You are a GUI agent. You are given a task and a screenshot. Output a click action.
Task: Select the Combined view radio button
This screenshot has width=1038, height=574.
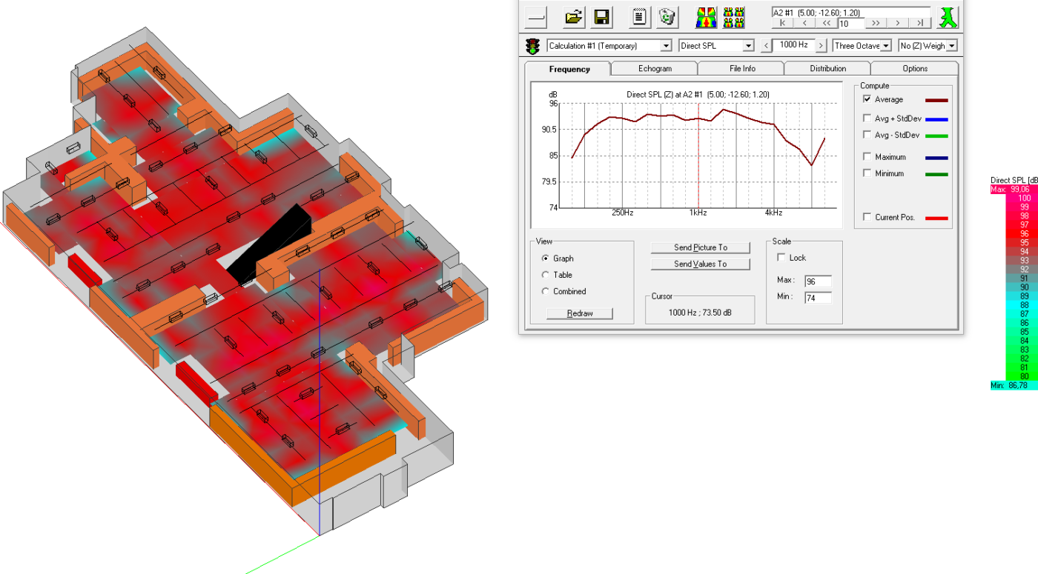[x=546, y=291]
